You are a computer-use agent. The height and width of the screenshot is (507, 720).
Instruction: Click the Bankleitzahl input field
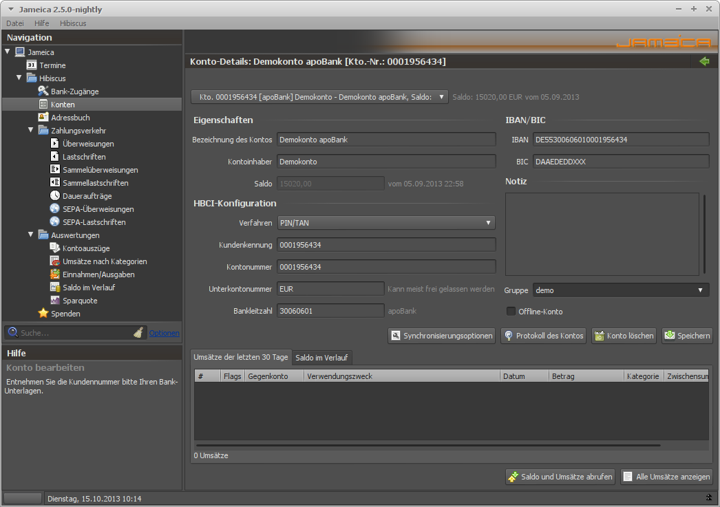[330, 311]
